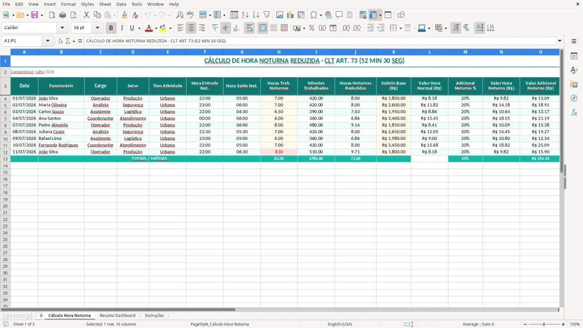Click the Print icon
The height and width of the screenshot is (328, 583).
pos(63,15)
